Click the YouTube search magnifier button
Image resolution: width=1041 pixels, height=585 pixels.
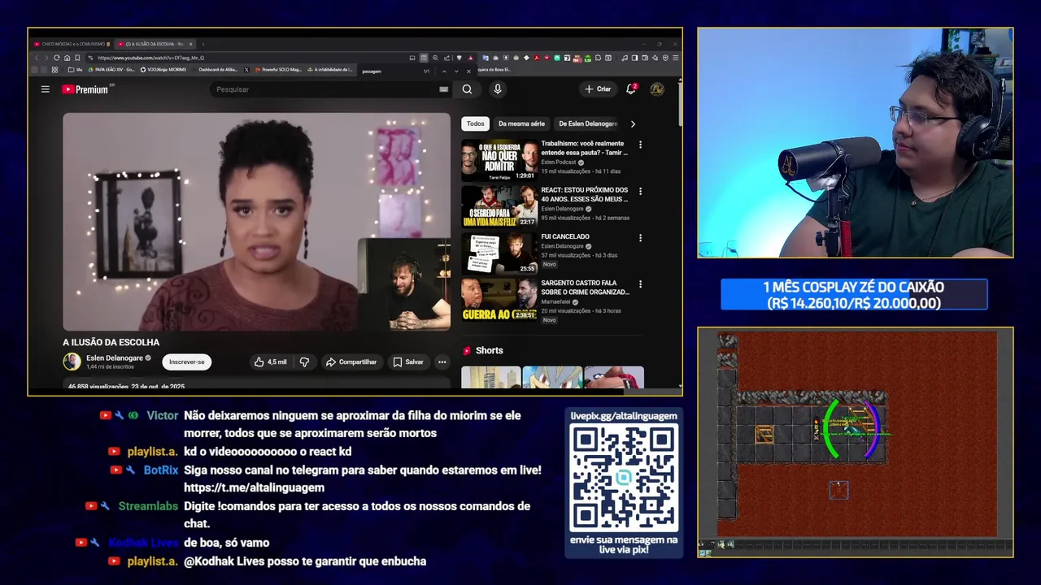[x=467, y=89]
